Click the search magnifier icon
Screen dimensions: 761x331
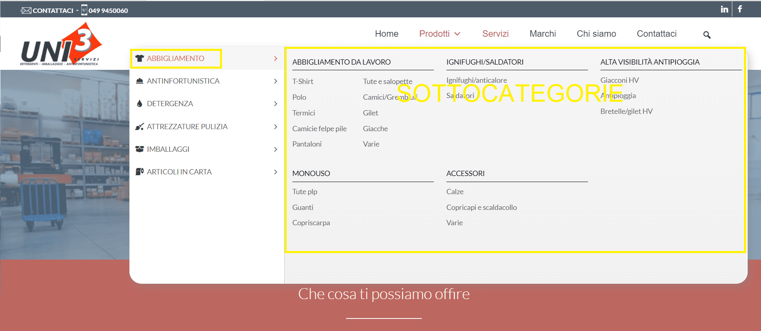tap(706, 35)
